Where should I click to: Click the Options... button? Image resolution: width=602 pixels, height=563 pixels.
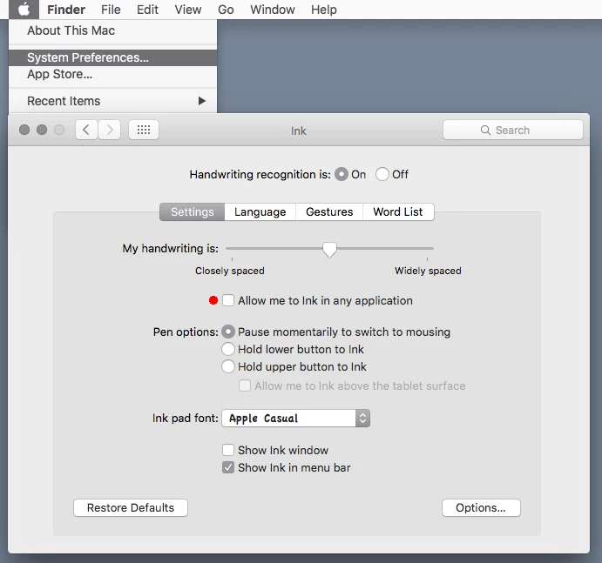[481, 508]
